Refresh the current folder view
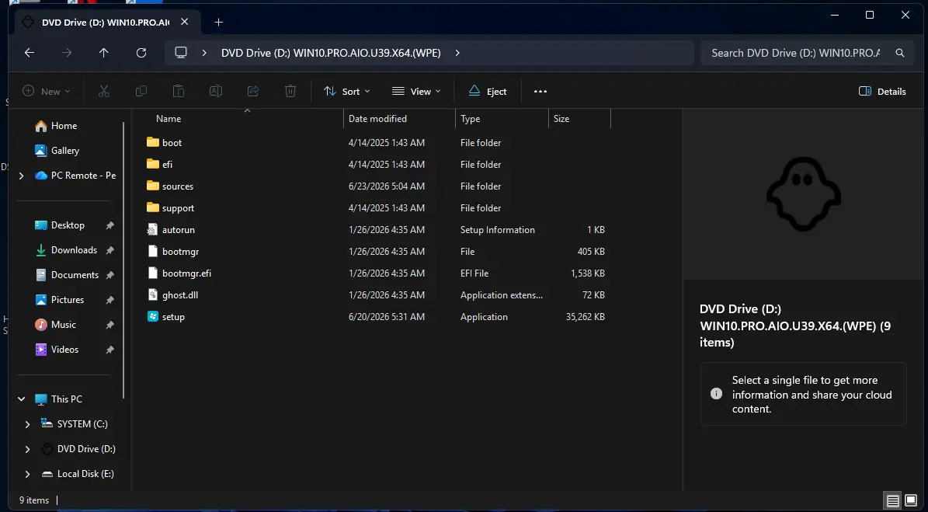 coord(141,53)
